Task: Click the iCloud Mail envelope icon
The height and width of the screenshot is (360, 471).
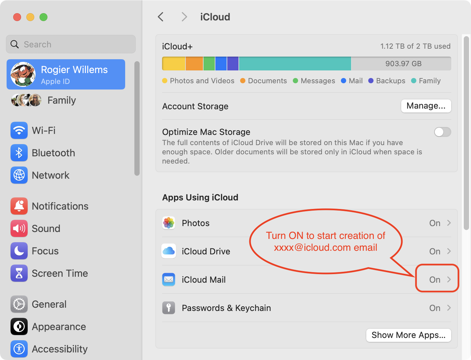Action: (169, 280)
